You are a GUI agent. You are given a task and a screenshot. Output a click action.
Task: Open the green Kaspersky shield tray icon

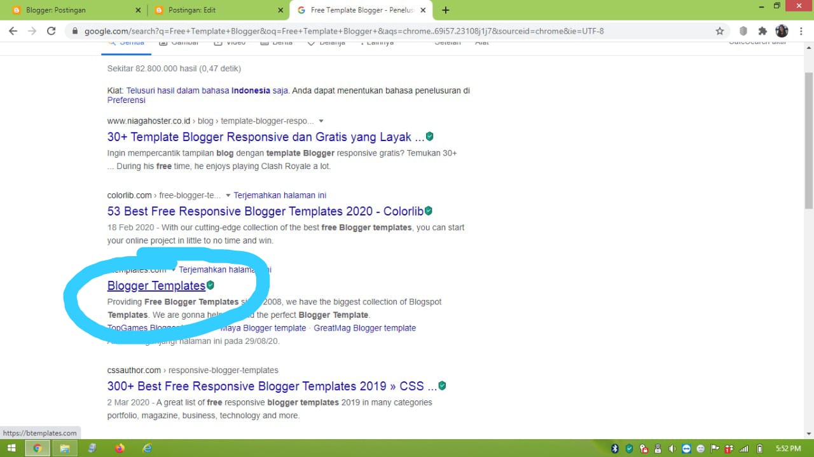click(x=630, y=448)
